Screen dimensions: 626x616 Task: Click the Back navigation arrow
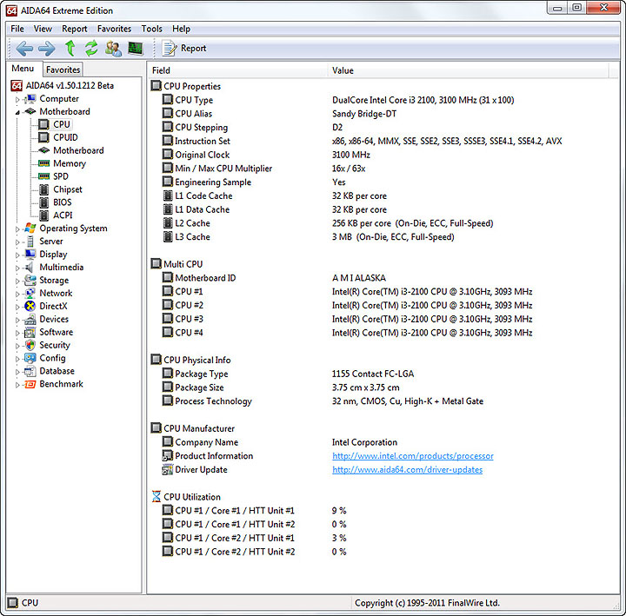[x=24, y=49]
